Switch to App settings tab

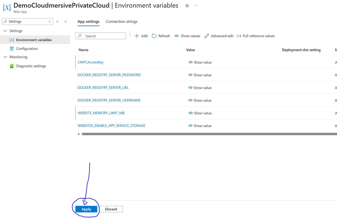(88, 22)
